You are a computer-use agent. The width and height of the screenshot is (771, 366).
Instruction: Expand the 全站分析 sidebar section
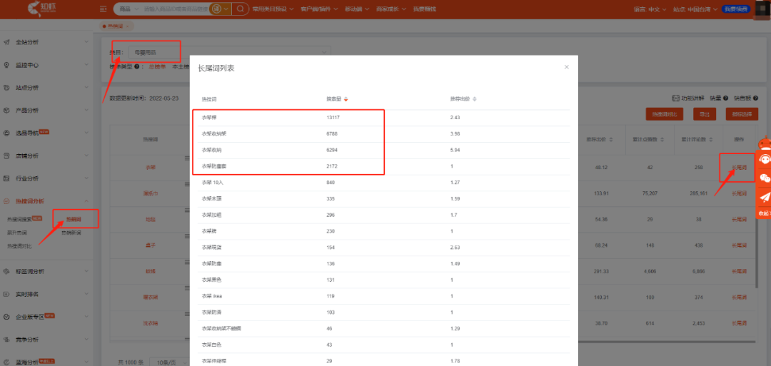[86, 42]
